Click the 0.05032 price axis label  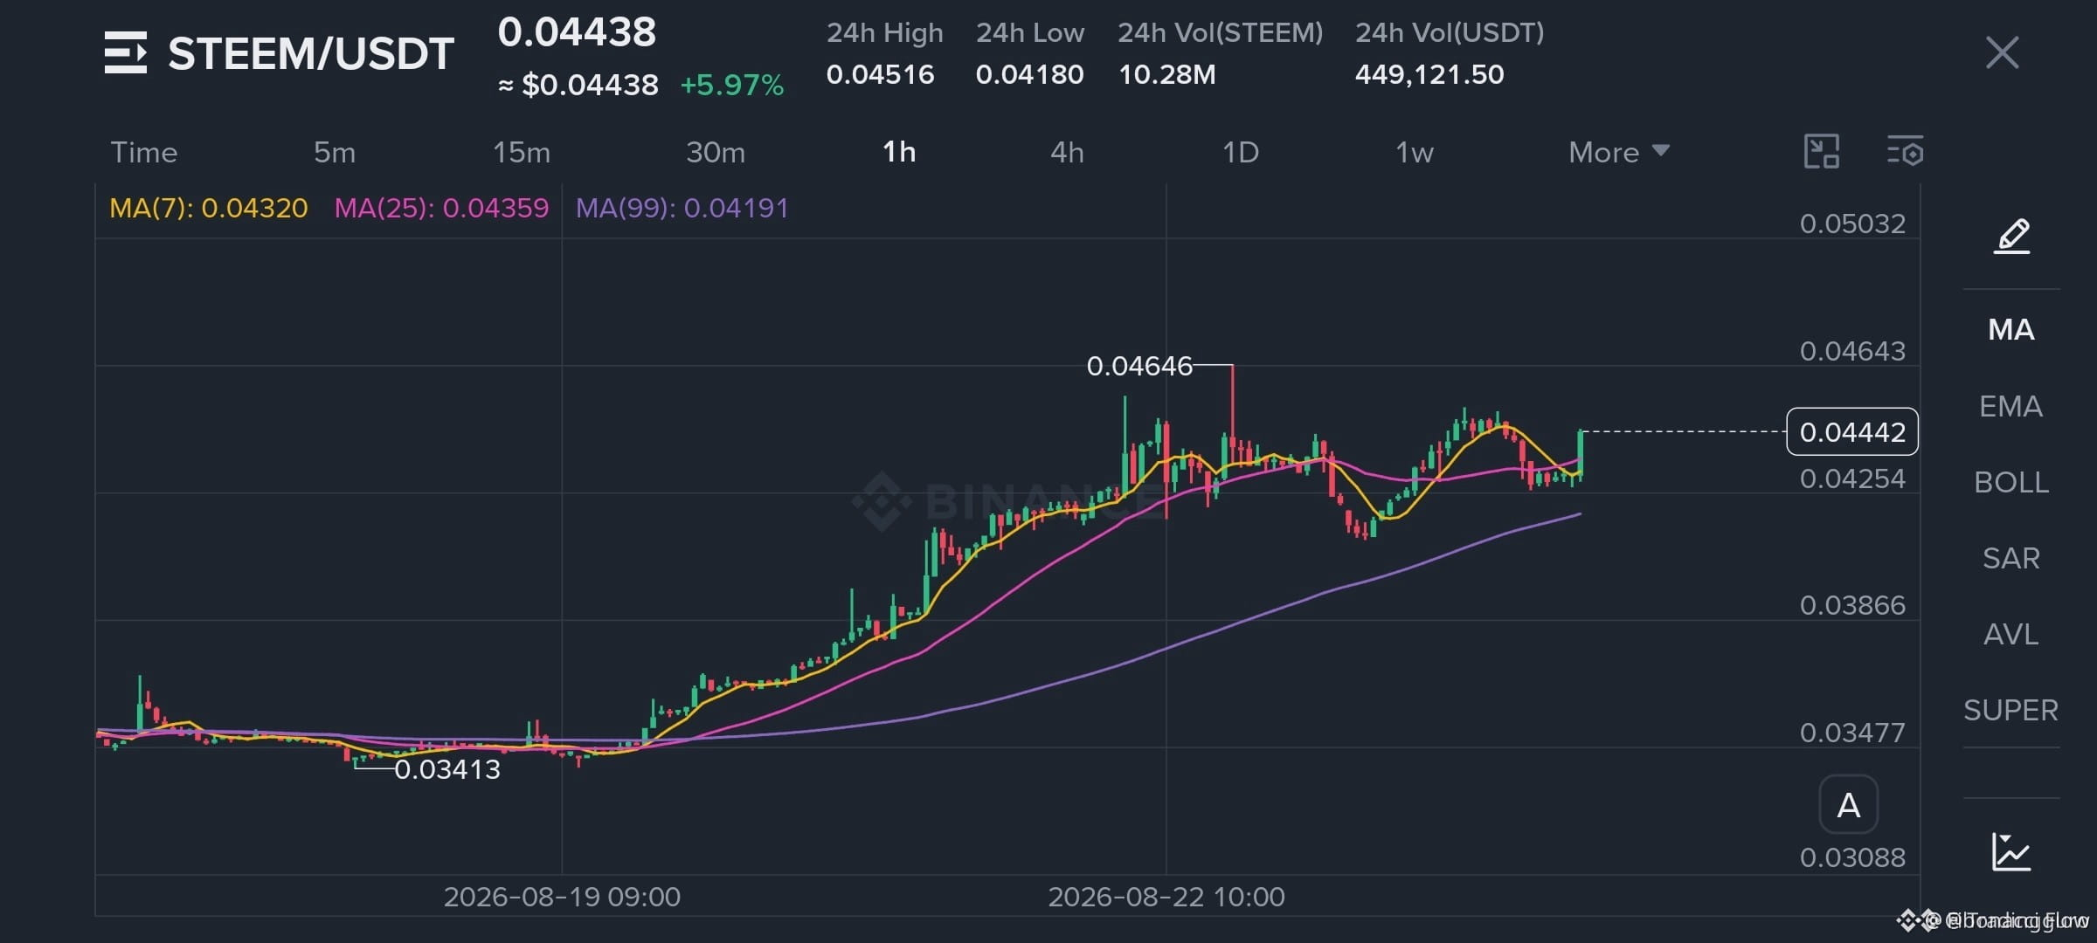(1852, 224)
